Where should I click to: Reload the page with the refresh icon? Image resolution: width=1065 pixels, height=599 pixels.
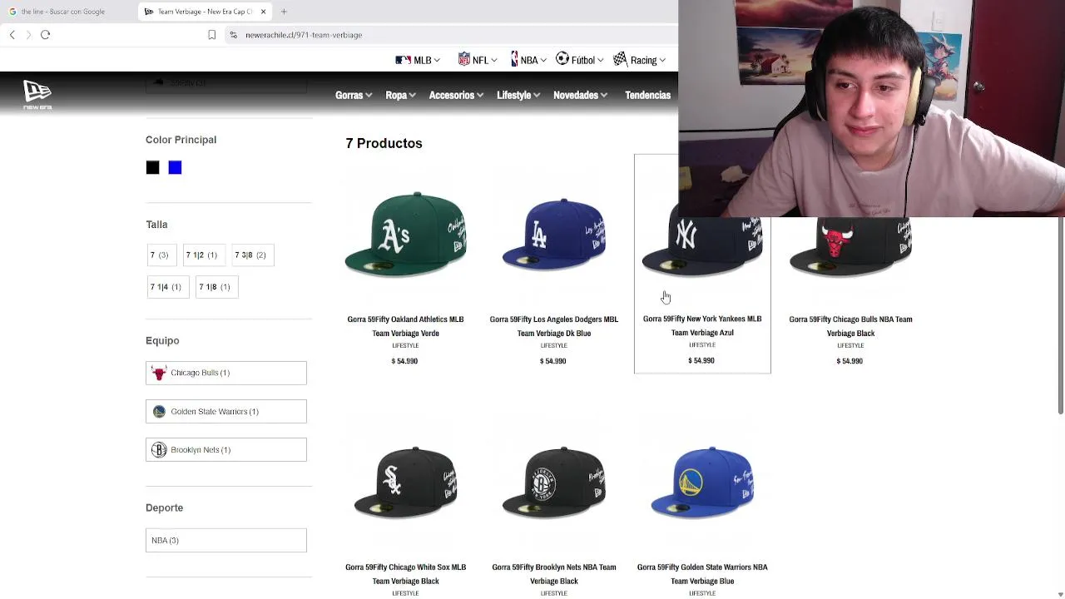pos(46,35)
